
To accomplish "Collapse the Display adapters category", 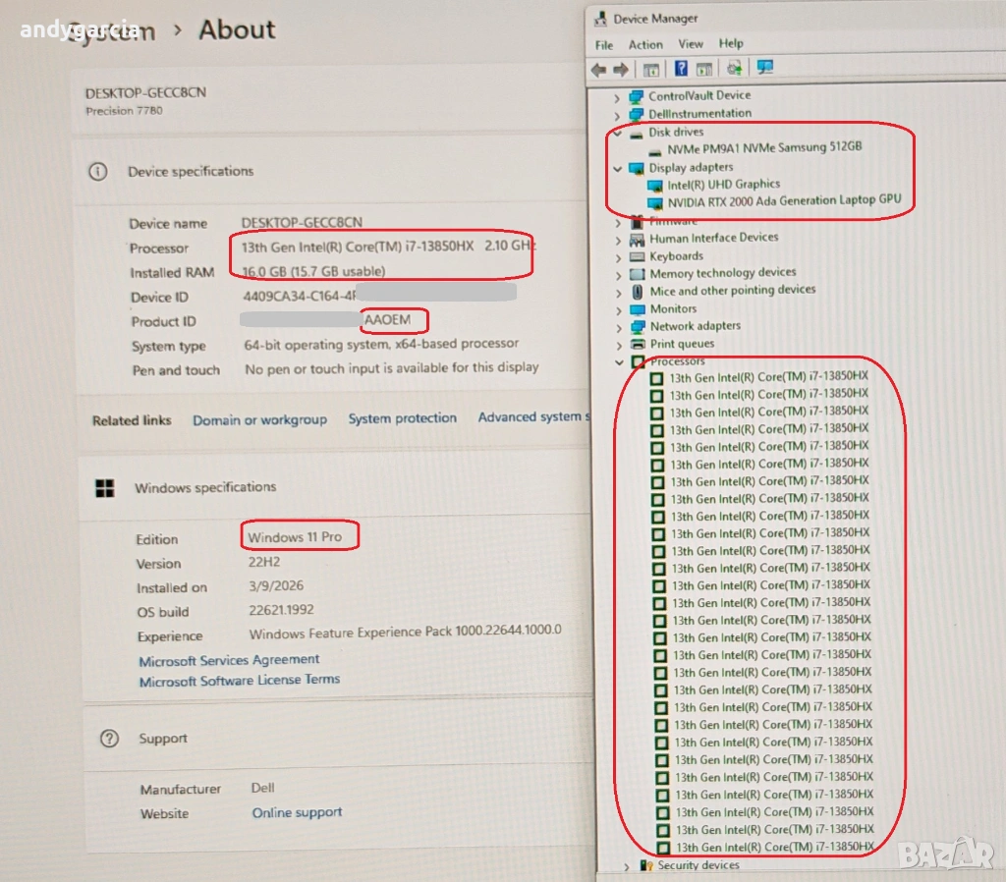I will tap(616, 167).
